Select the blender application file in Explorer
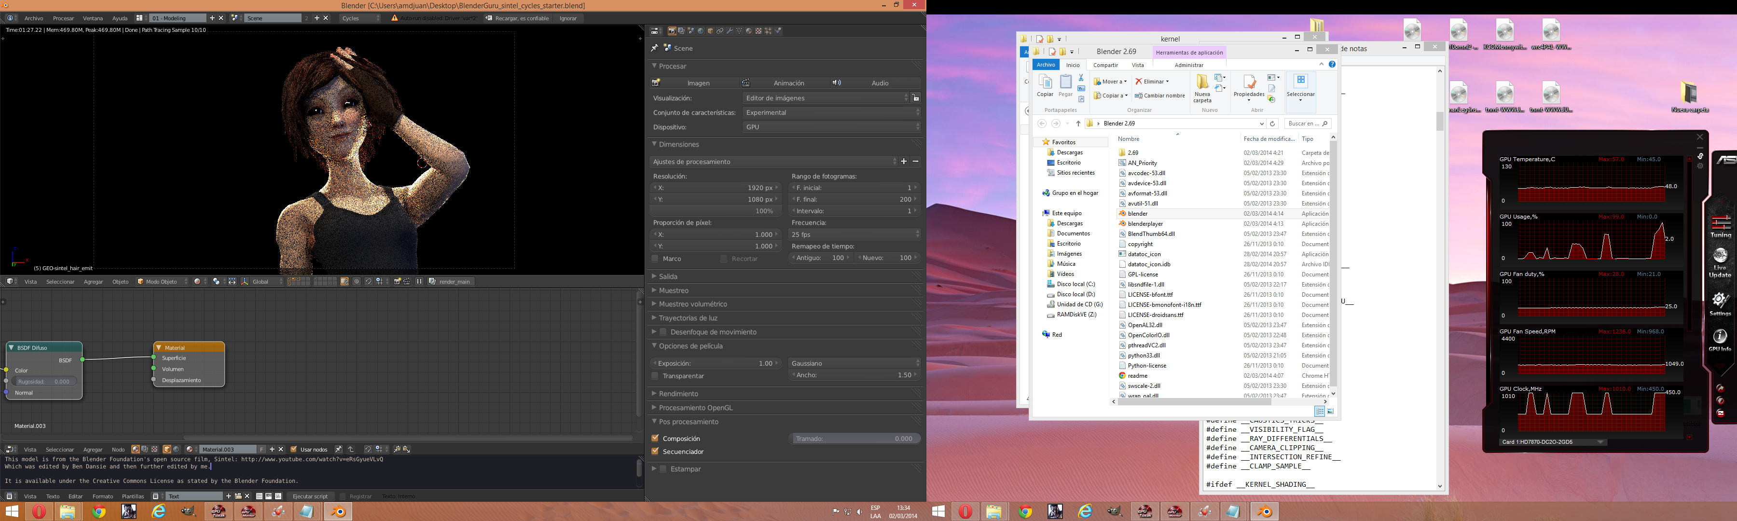The height and width of the screenshot is (521, 1737). click(x=1138, y=214)
